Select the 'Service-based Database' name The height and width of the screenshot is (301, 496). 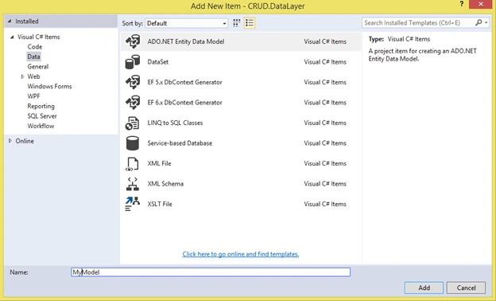coord(180,143)
